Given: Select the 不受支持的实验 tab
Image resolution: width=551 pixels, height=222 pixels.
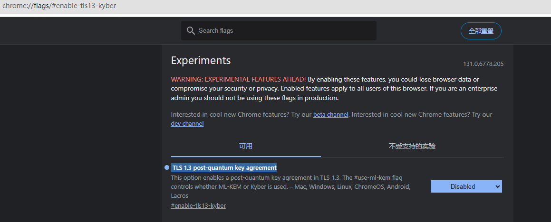Looking at the screenshot, I should (x=412, y=146).
